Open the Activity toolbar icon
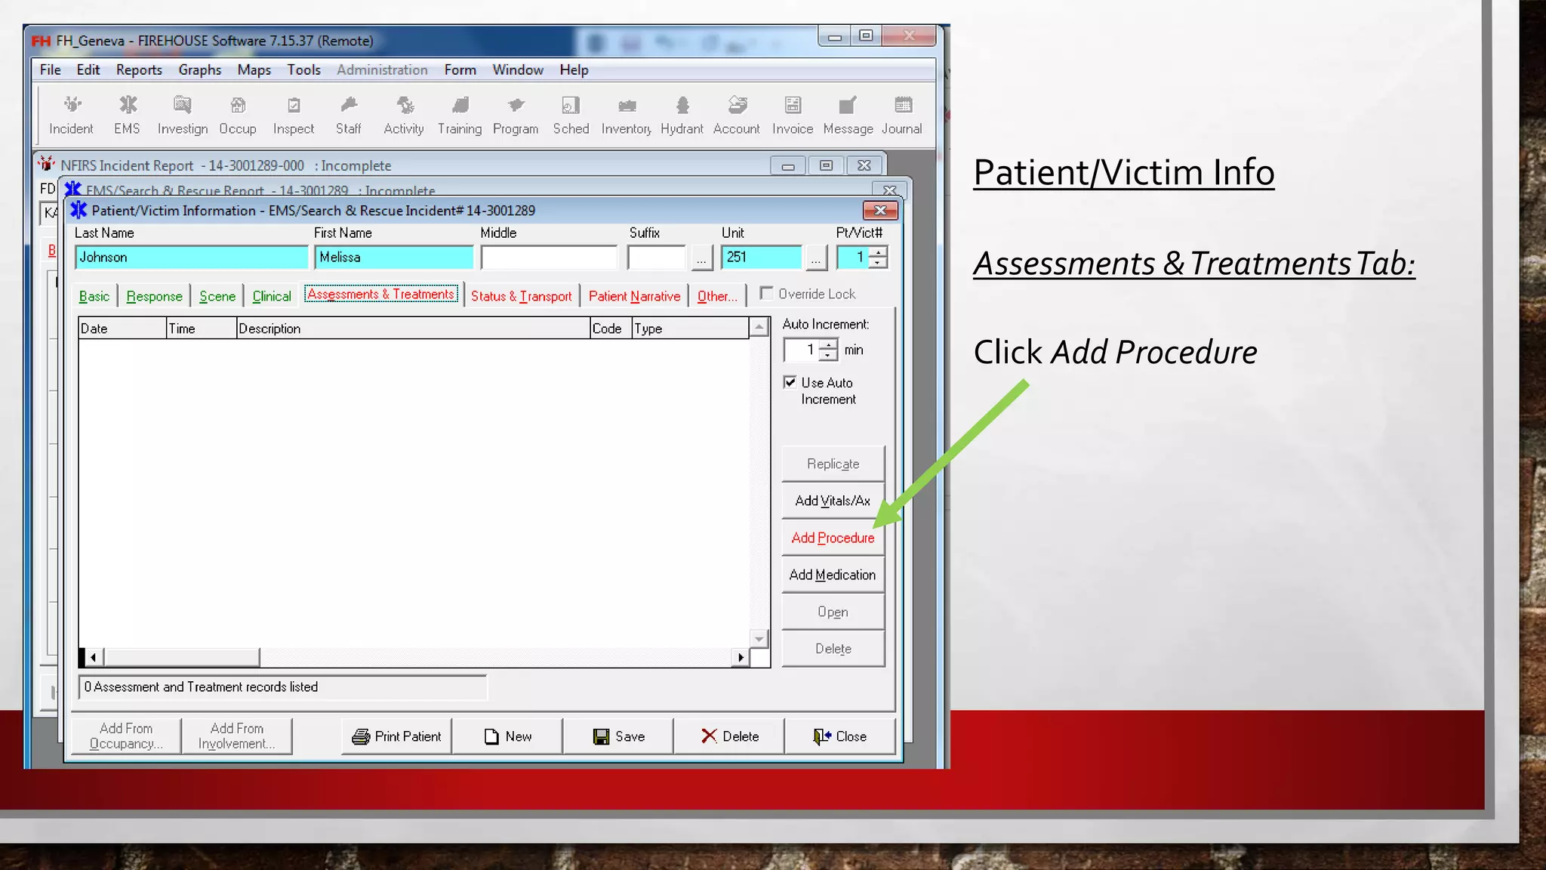Viewport: 1546px width, 870px height. [x=404, y=115]
